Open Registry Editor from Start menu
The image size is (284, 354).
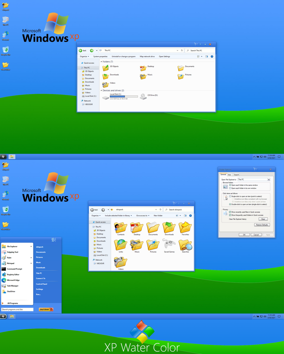click(13, 275)
